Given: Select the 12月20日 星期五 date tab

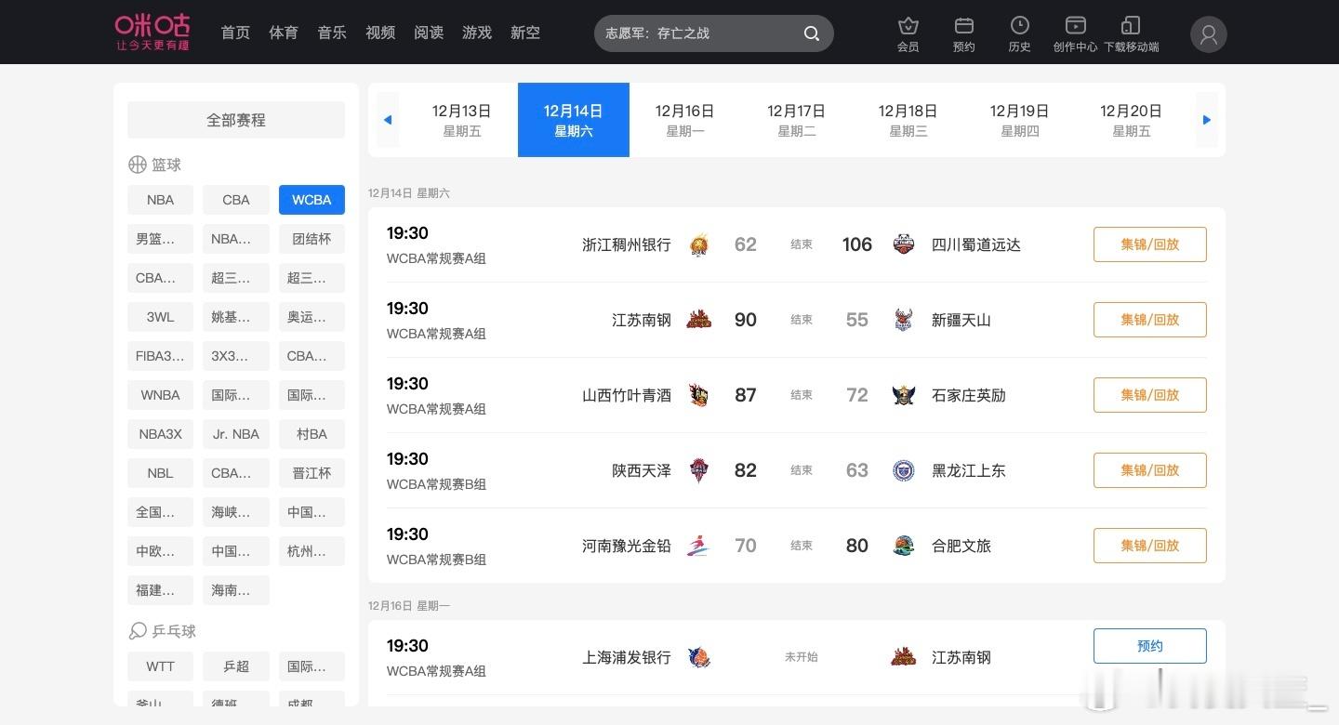Looking at the screenshot, I should tap(1132, 120).
